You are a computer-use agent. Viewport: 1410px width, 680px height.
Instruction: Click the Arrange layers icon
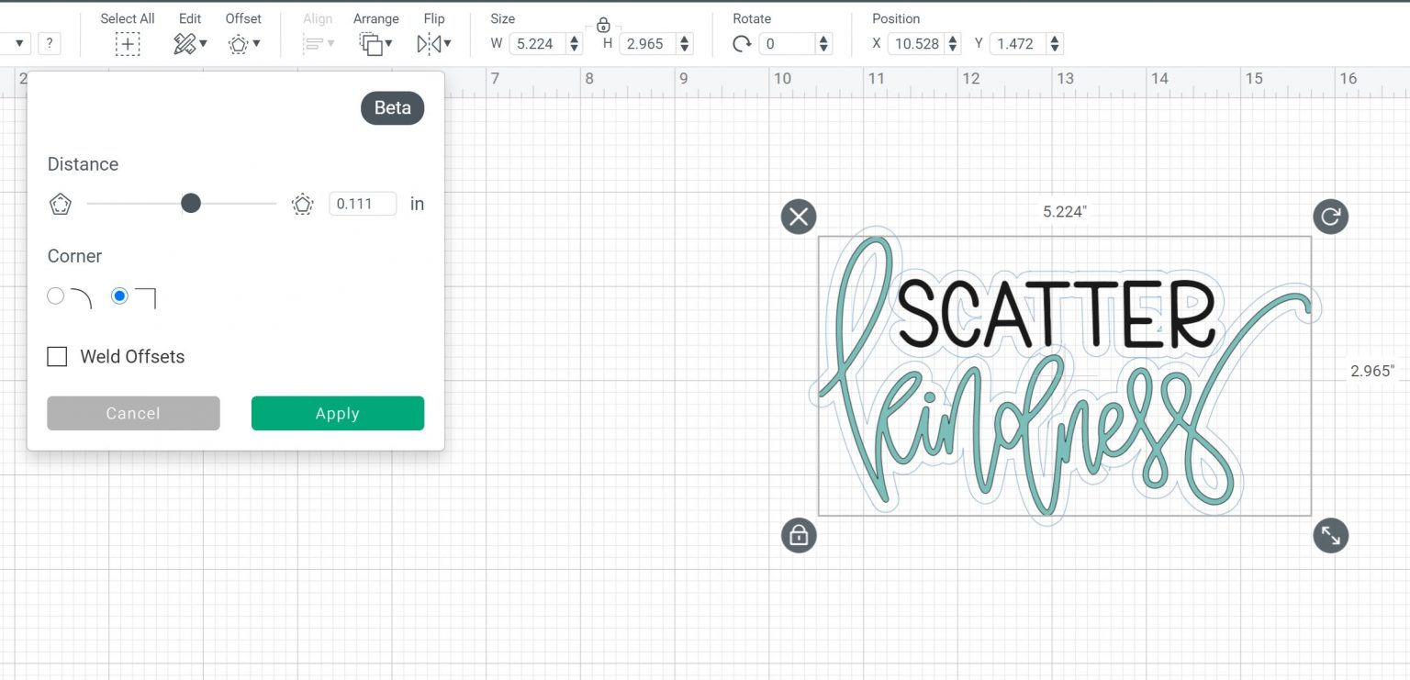tap(371, 42)
